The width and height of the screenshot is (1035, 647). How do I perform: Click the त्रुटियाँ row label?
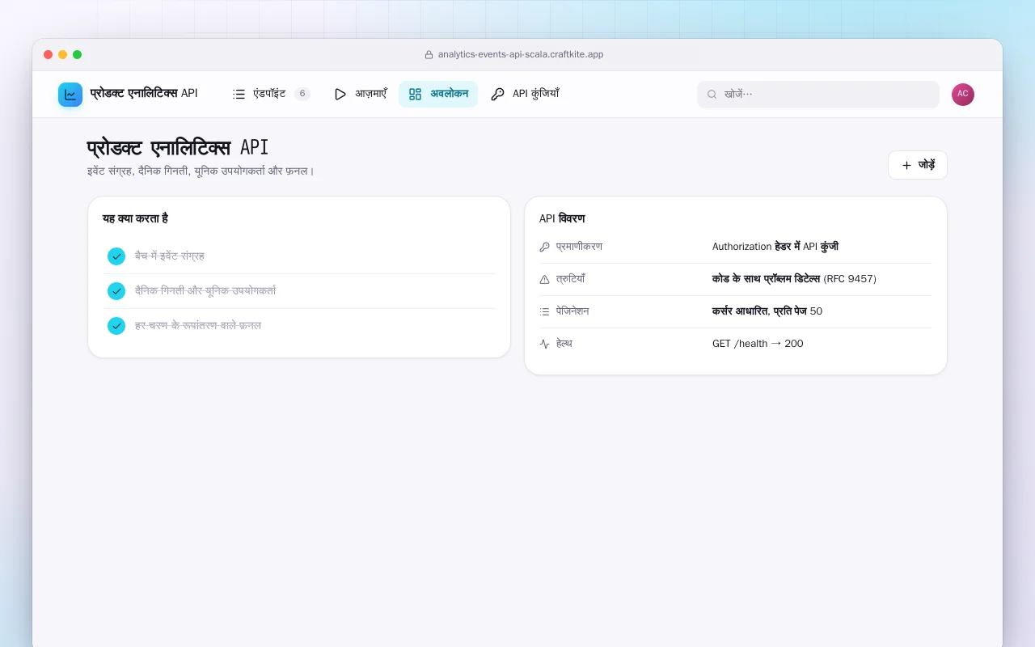[570, 279]
